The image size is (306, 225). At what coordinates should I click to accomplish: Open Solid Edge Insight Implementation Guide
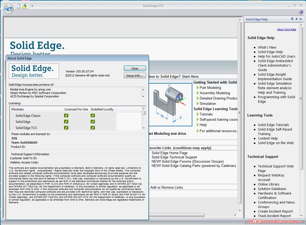[x=275, y=77]
